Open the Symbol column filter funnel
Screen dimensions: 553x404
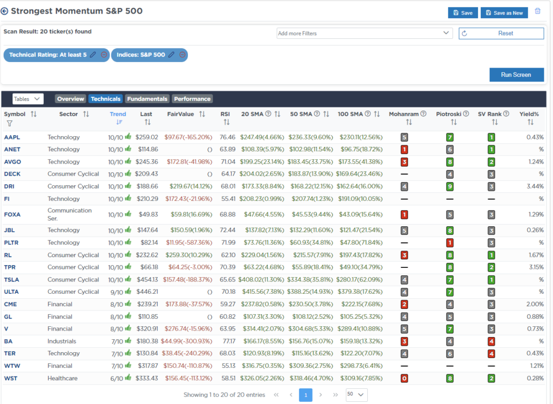tap(10, 124)
